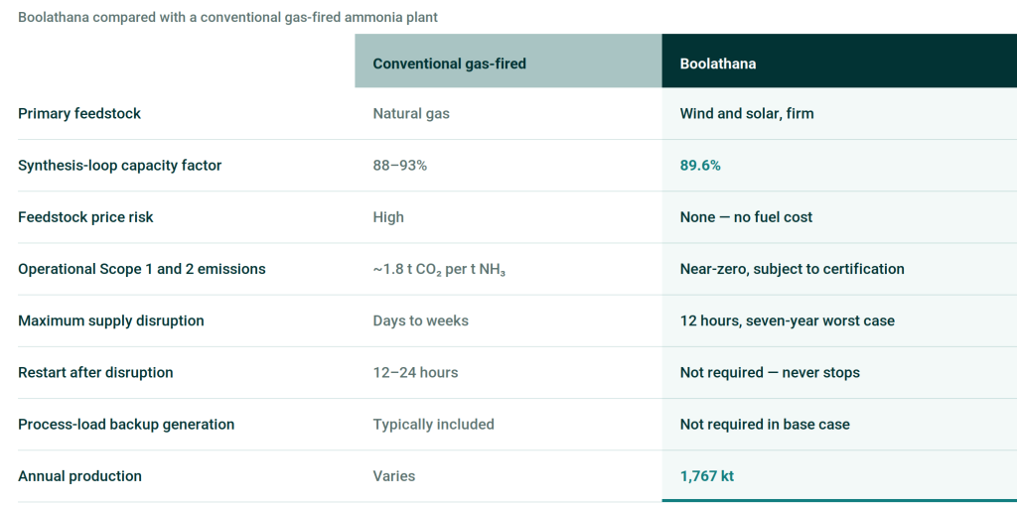The image size is (1017, 508).
Task: Select the Synthesis-loop capacity factor label
Action: point(119,166)
